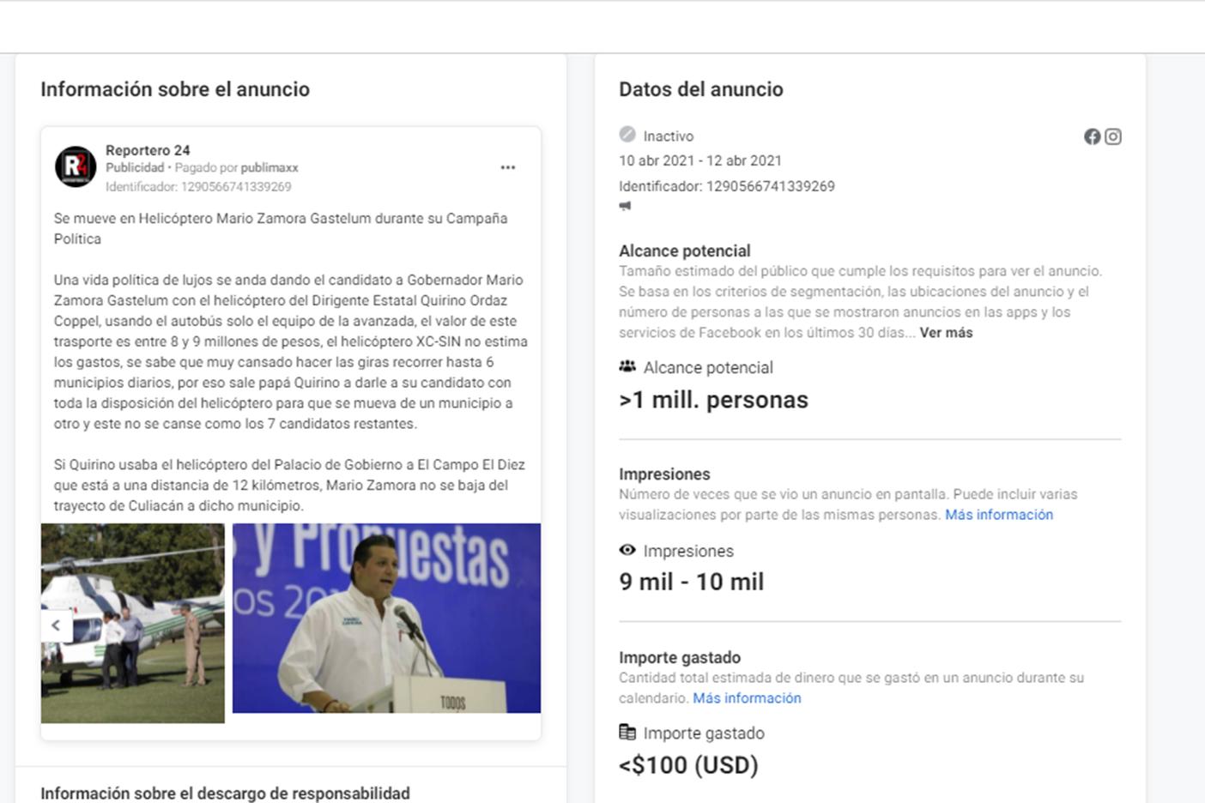Image resolution: width=1205 pixels, height=803 pixels.
Task: Select the megaphone icon below the Identificador
Action: tap(626, 206)
